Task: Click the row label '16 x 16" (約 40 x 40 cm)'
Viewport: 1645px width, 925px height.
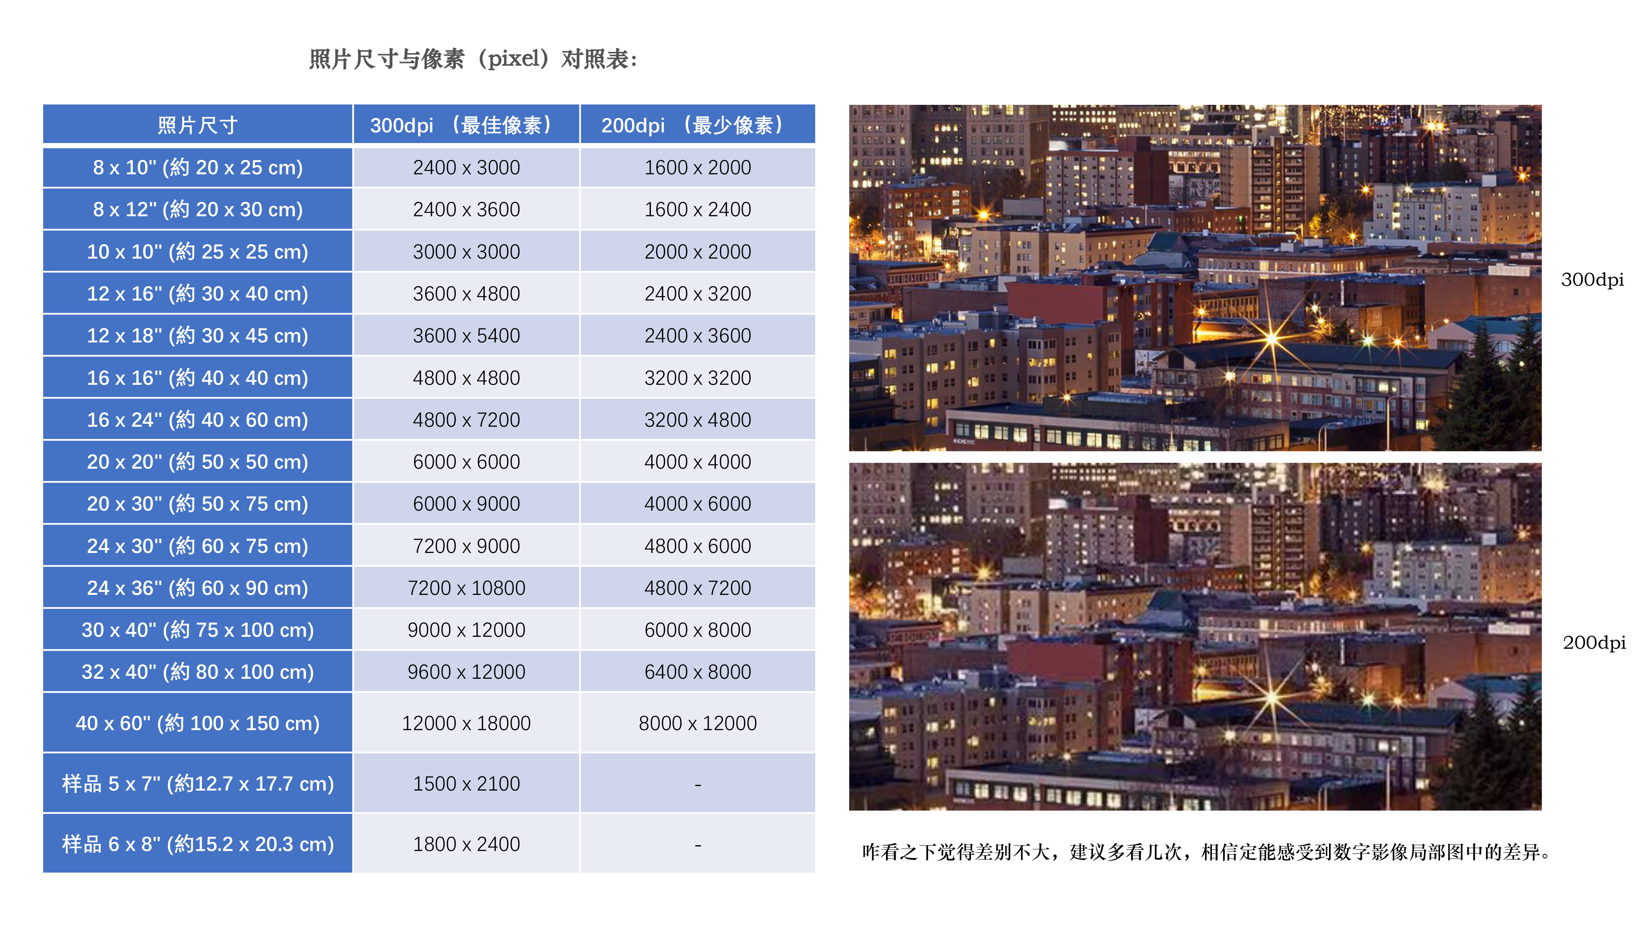Action: tap(197, 378)
